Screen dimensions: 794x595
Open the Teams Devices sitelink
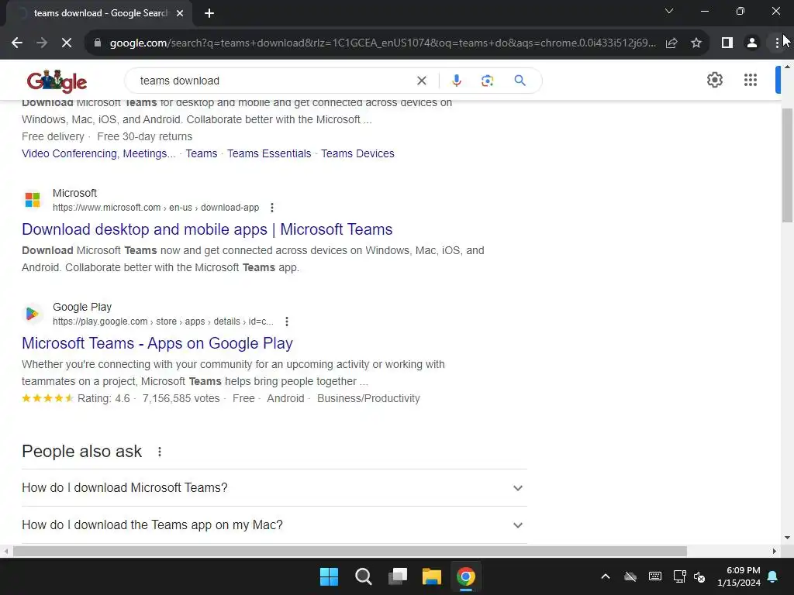click(x=357, y=153)
